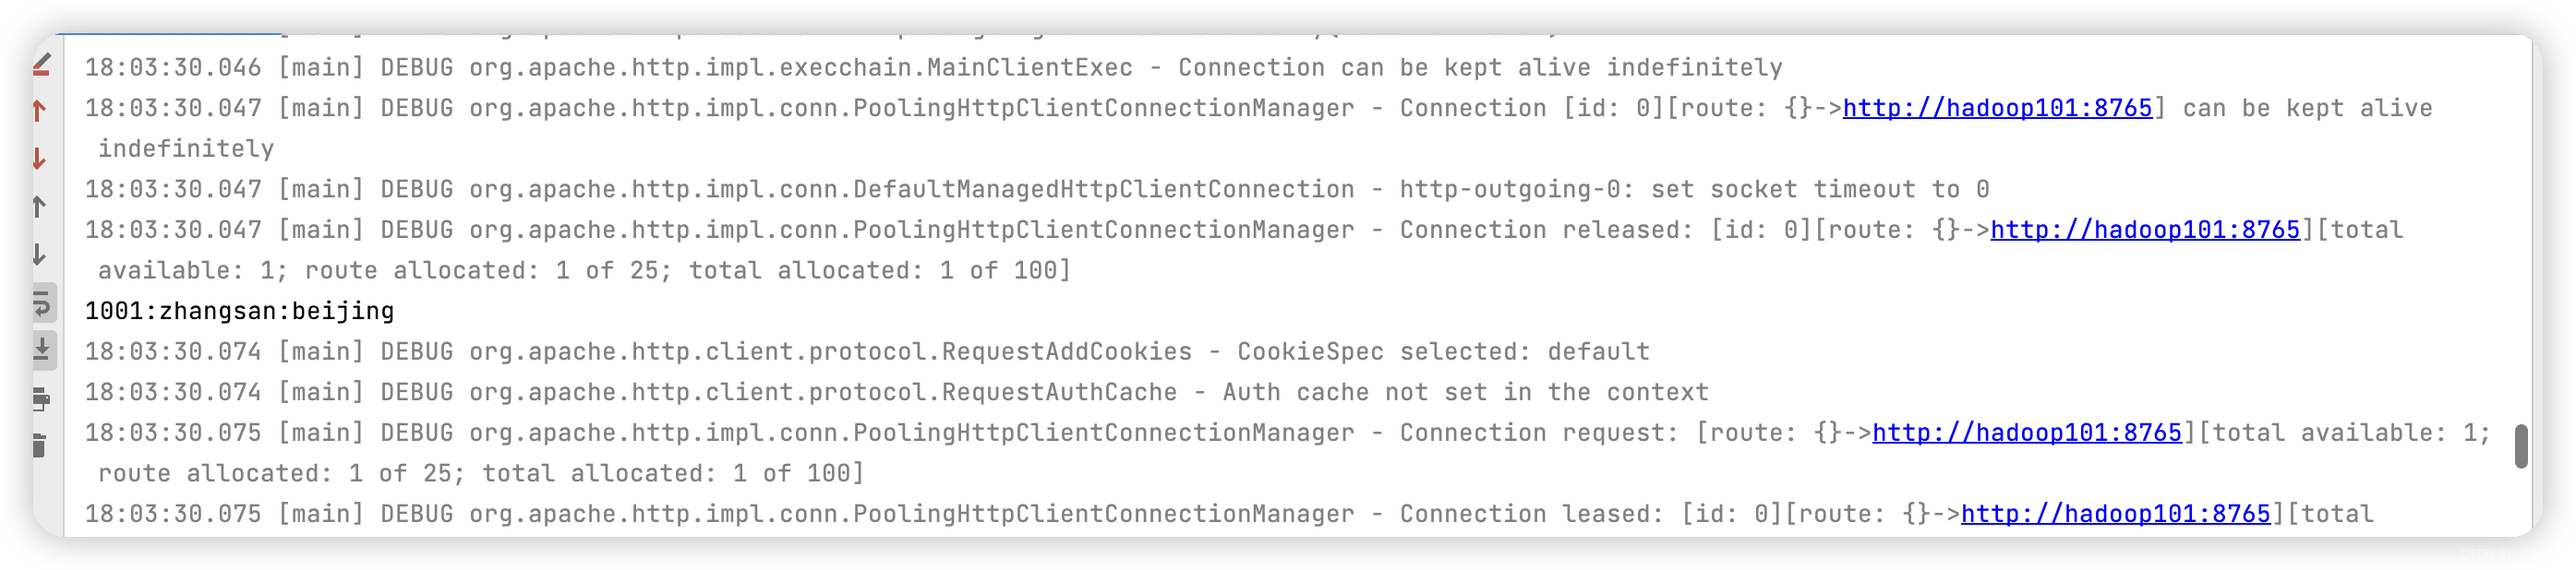Click the 'CookieSpec selected: default' log line
Image resolution: width=2576 pixels, height=570 pixels.
867,351
